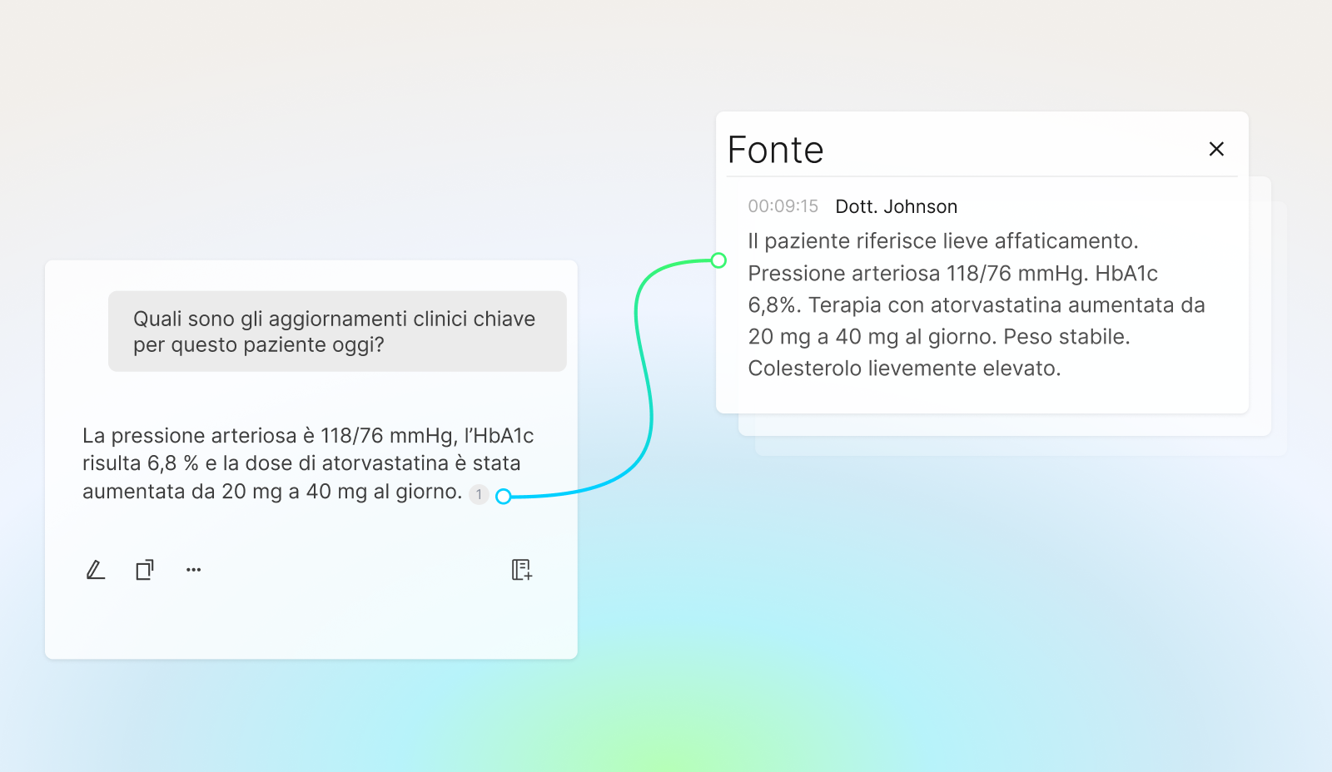The image size is (1332, 772).
Task: Click the pencil edit icon under the answer
Action: point(96,570)
